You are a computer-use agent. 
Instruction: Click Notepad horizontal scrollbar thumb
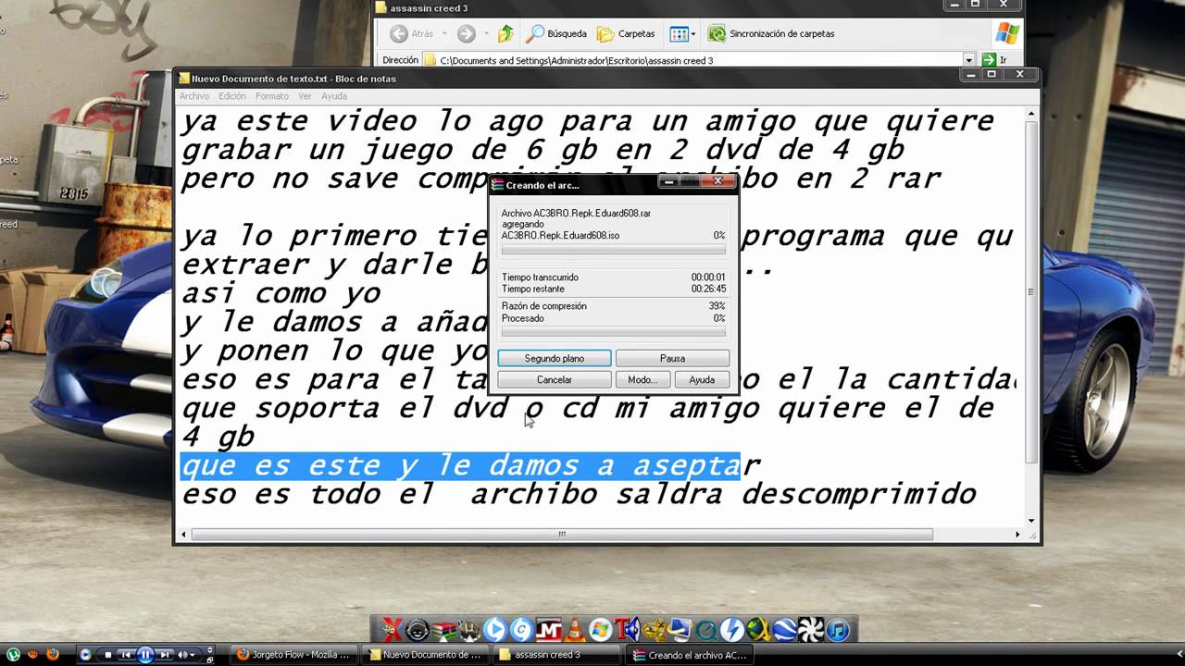point(562,534)
